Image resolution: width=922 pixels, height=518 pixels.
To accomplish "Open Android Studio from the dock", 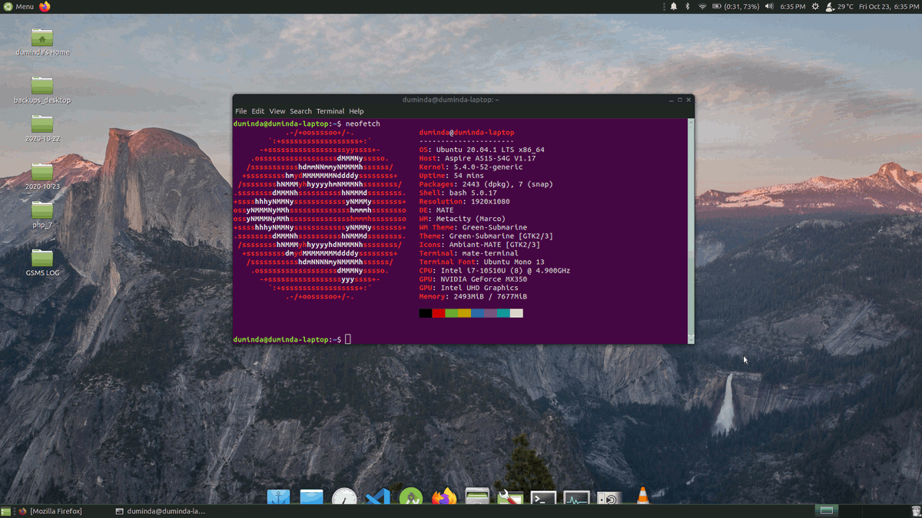I will click(410, 497).
